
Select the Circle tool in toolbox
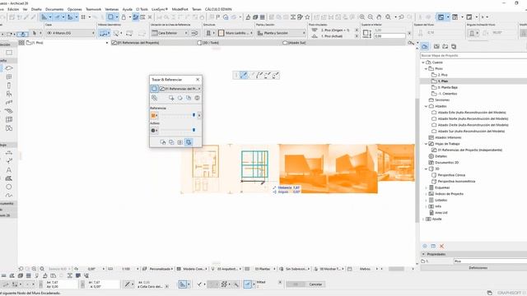pyautogui.click(x=9, y=187)
